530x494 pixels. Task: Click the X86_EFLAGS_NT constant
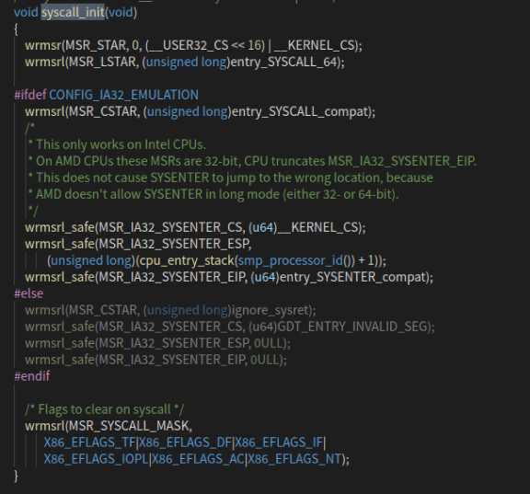294,459
